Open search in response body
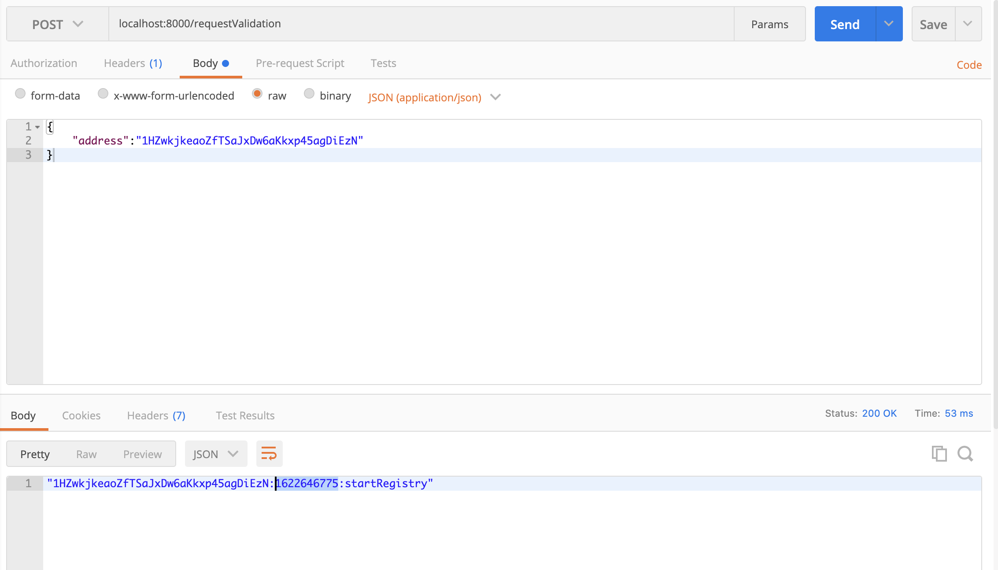Screen dimensions: 998x570 (965, 454)
